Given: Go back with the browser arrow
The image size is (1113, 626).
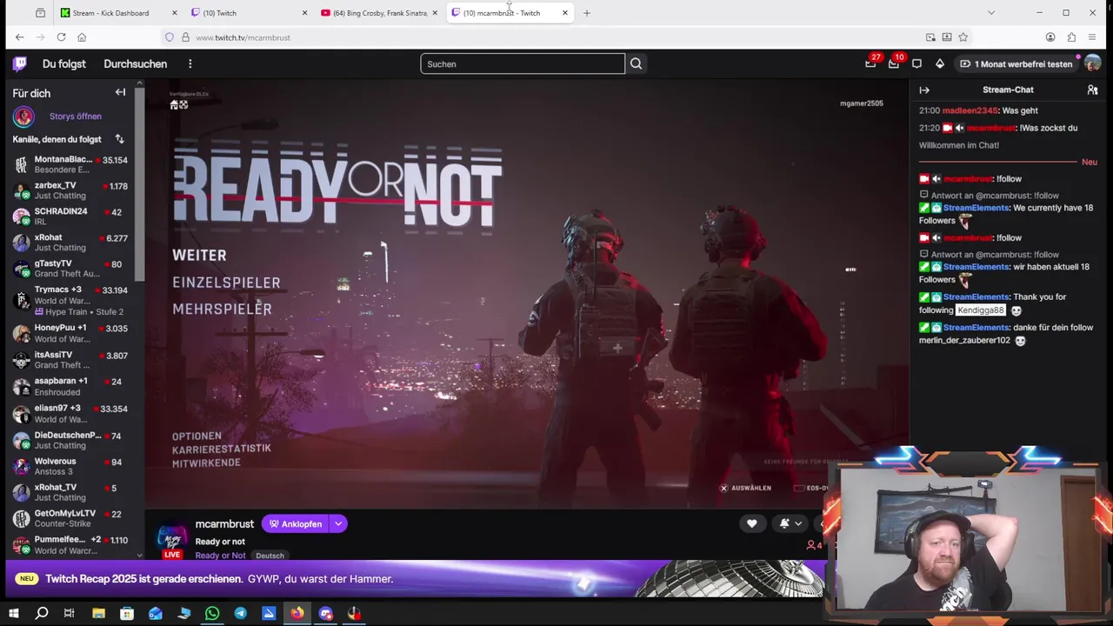Looking at the screenshot, I should pos(19,37).
